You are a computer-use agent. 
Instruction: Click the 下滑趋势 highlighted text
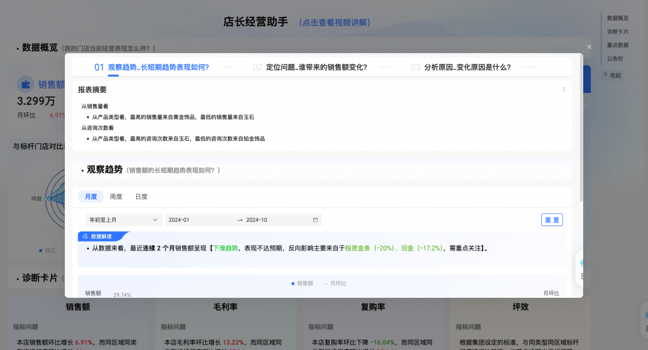click(225, 249)
